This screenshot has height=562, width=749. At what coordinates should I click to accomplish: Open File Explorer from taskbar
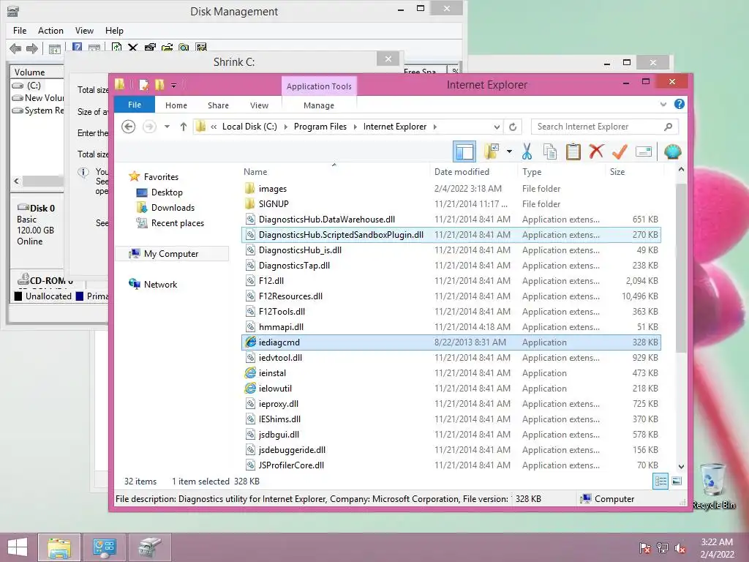(59, 547)
